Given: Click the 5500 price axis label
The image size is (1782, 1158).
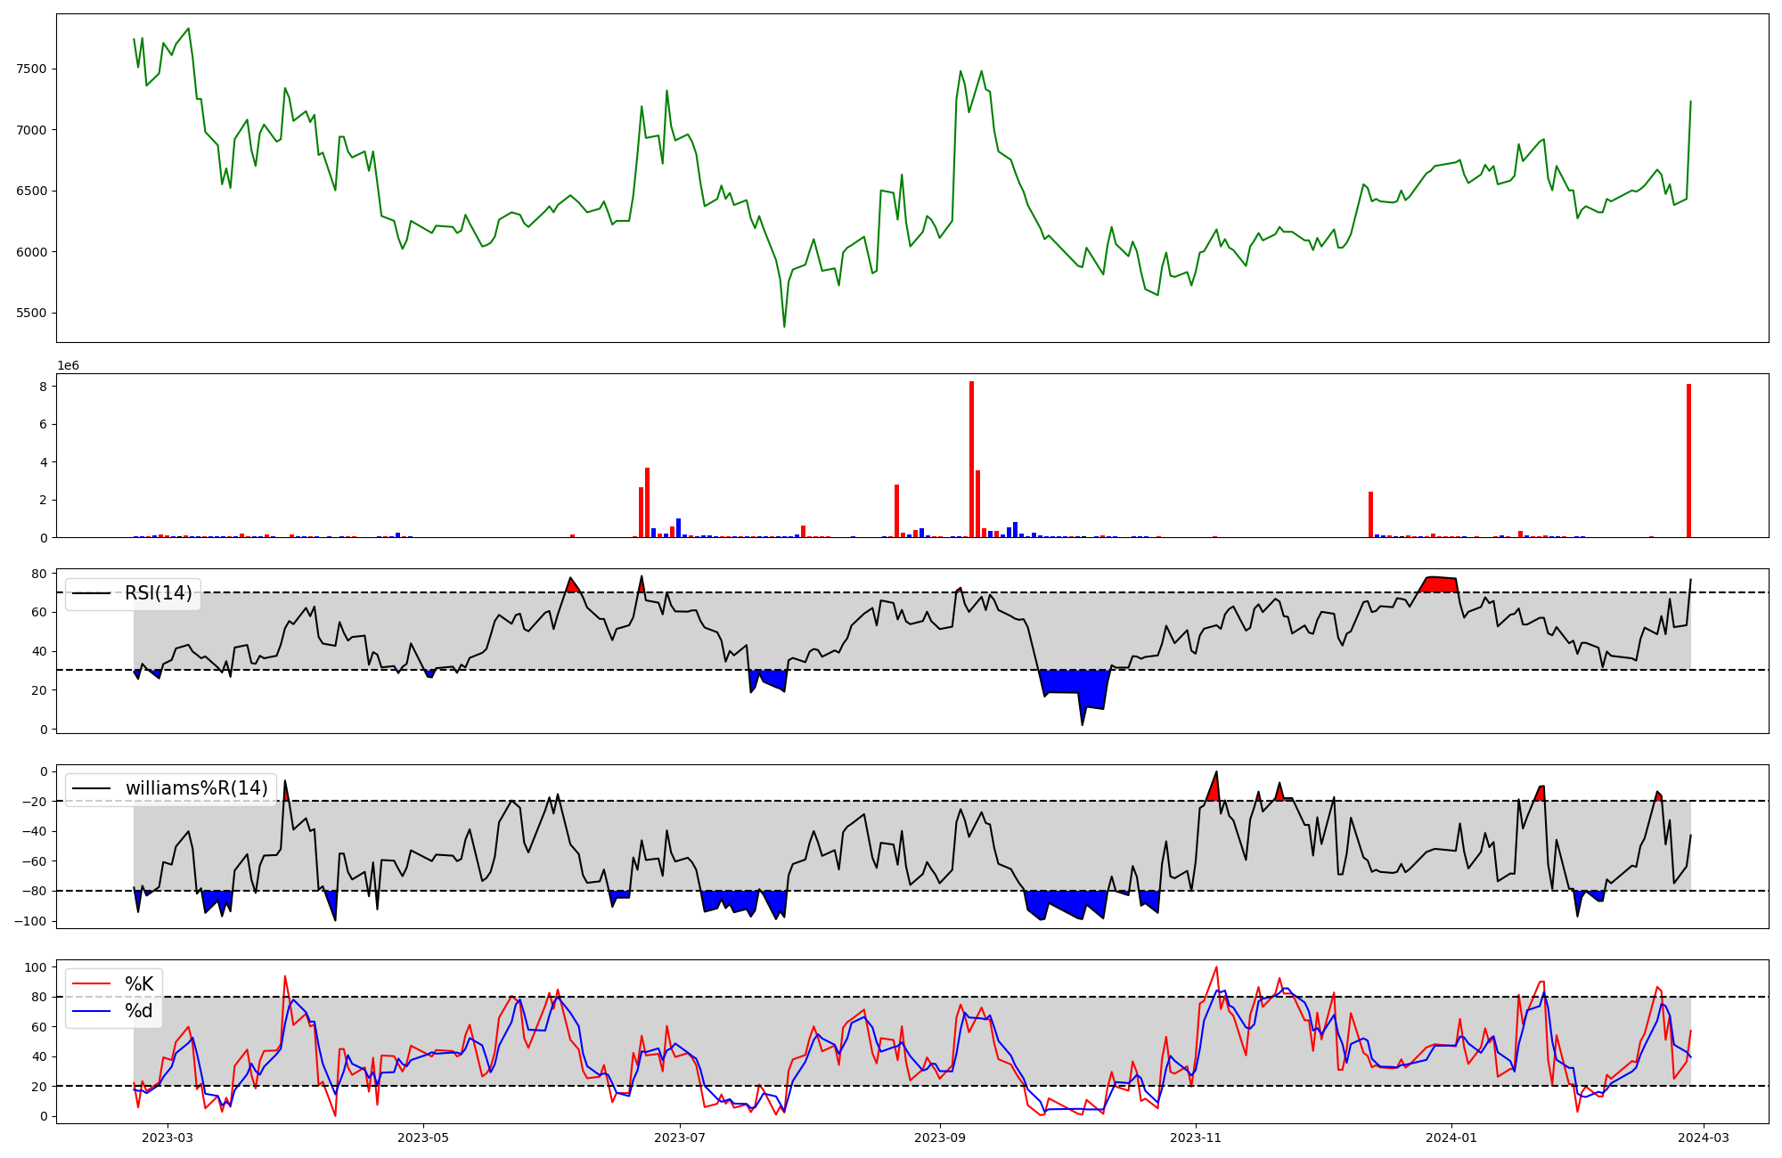Looking at the screenshot, I should tap(32, 313).
